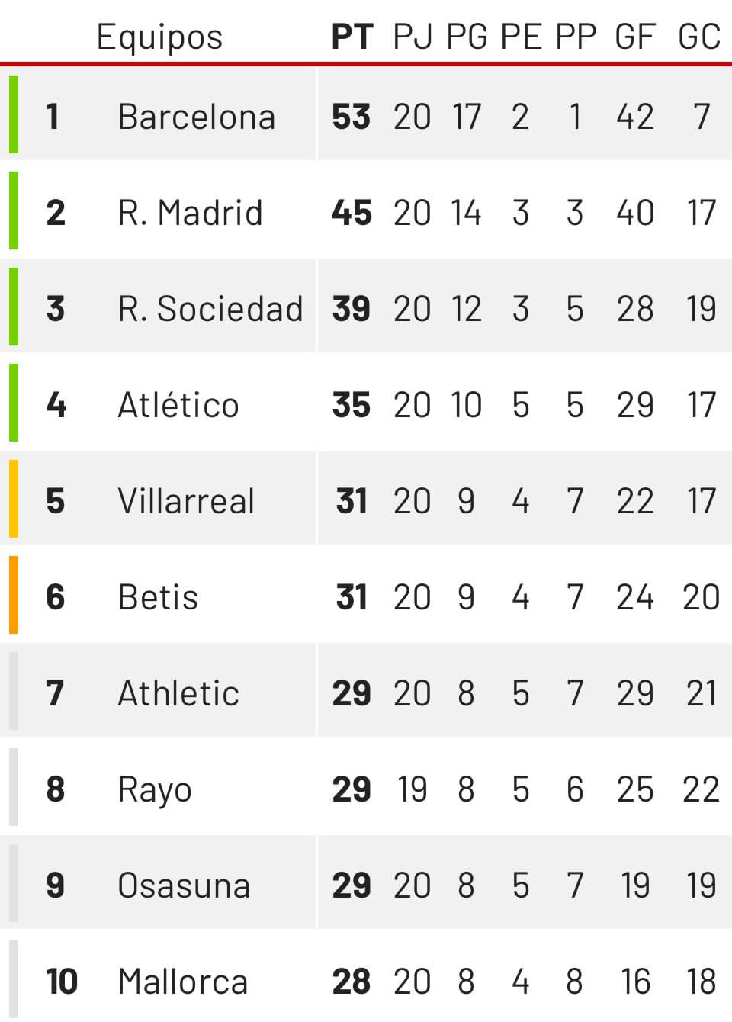This screenshot has height=1022, width=732.
Task: Open Villarreal team entry
Action: pos(185,501)
